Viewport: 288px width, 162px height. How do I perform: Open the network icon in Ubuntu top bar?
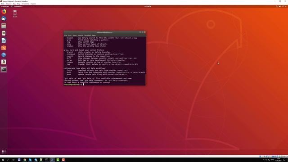pos(277,6)
